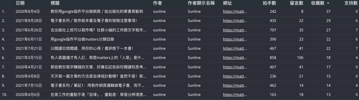Image resolution: width=359 pixels, height=100 pixels.
Task: Sort table by 留言數 column header
Action: point(297,3)
